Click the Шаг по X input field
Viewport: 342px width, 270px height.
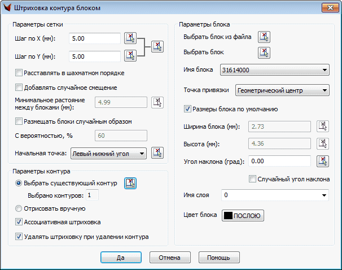tap(95, 38)
